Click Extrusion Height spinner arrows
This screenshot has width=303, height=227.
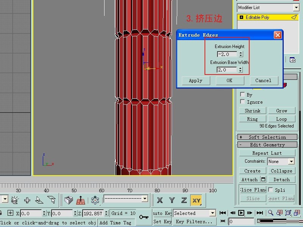[241, 54]
